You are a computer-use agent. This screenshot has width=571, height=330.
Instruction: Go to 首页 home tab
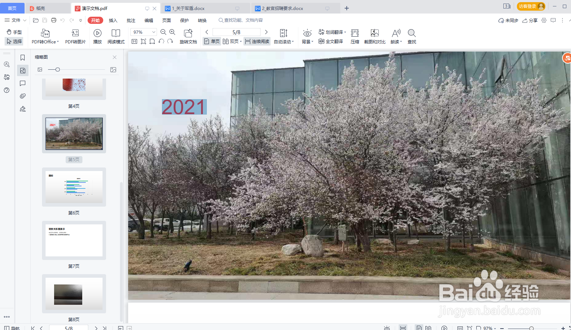12,8
